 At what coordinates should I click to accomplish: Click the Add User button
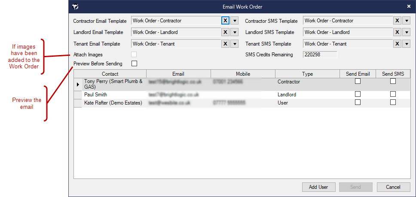tap(318, 187)
